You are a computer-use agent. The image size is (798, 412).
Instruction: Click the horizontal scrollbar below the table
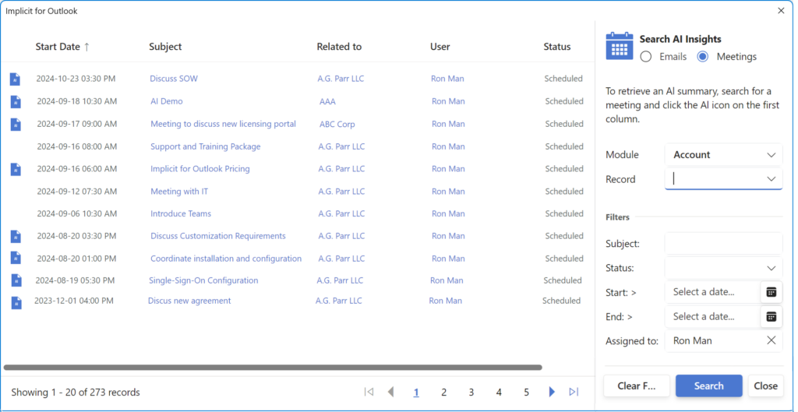[273, 367]
